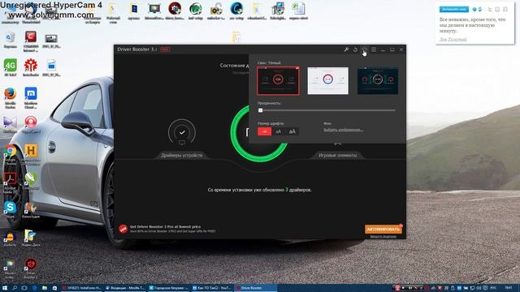Open Task View on the taskbar
Viewport: 520px width, 292px height.
[x=24, y=288]
